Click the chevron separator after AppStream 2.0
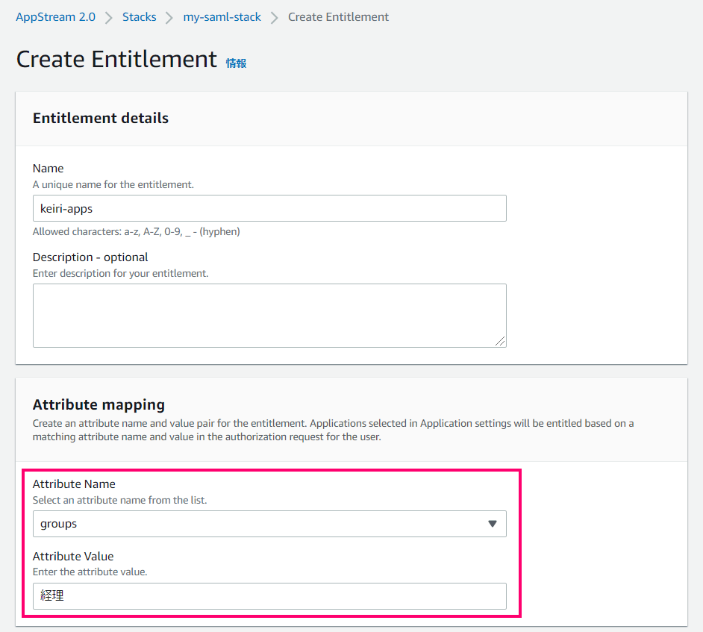The width and height of the screenshot is (703, 632). click(107, 16)
